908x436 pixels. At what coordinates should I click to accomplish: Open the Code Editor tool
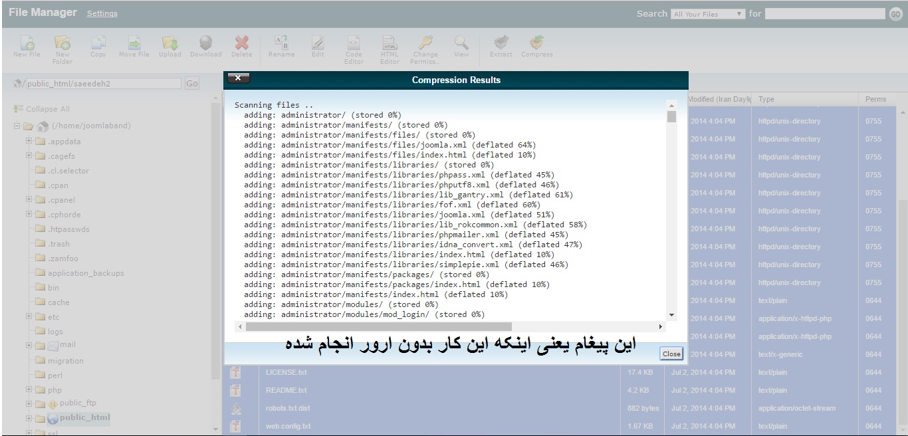click(354, 44)
